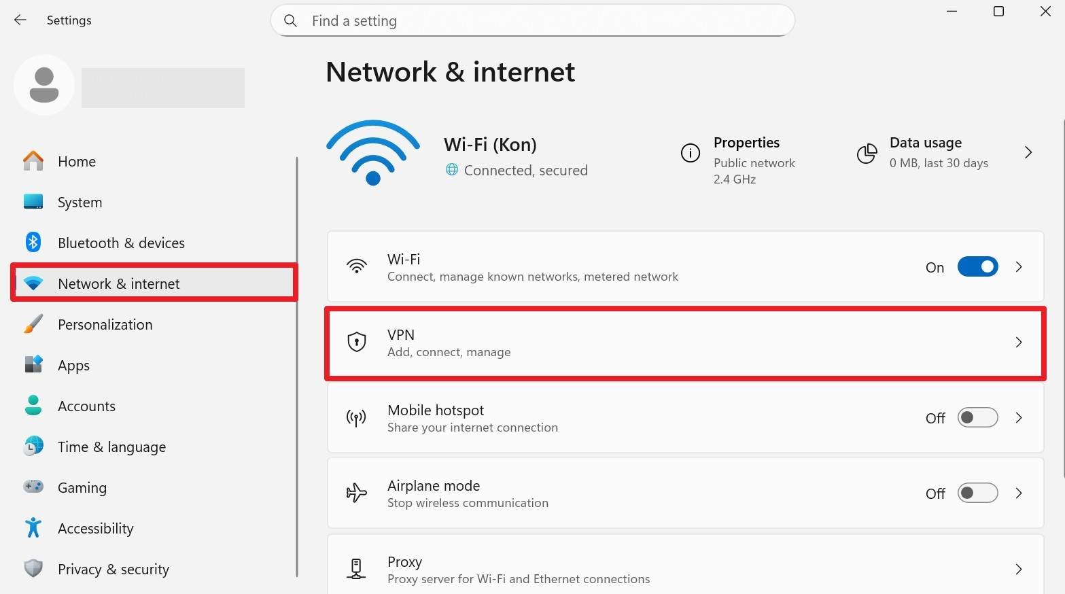Viewport: 1065px width, 594px height.
Task: Click the Accessibility person icon
Action: tap(33, 527)
